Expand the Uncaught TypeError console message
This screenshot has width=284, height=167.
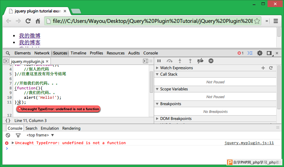pyautogui.click(x=13, y=143)
